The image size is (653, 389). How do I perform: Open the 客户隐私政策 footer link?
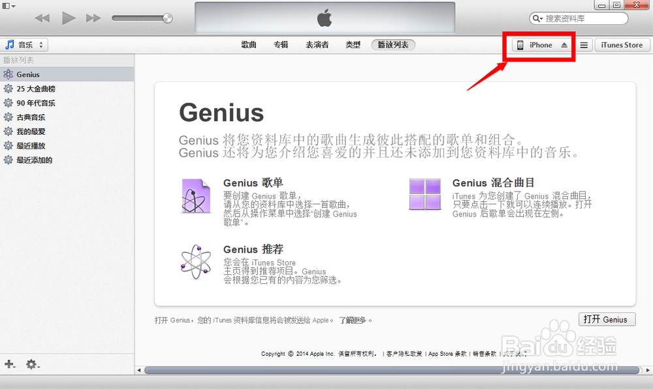404,354
